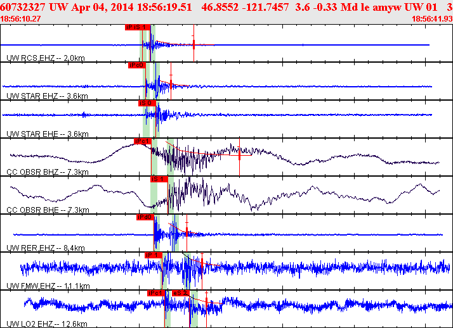The width and height of the screenshot is (453, 328).
Task: Select the 'CC OBSR BHZ -- 7.3km' label
Action: [48, 172]
